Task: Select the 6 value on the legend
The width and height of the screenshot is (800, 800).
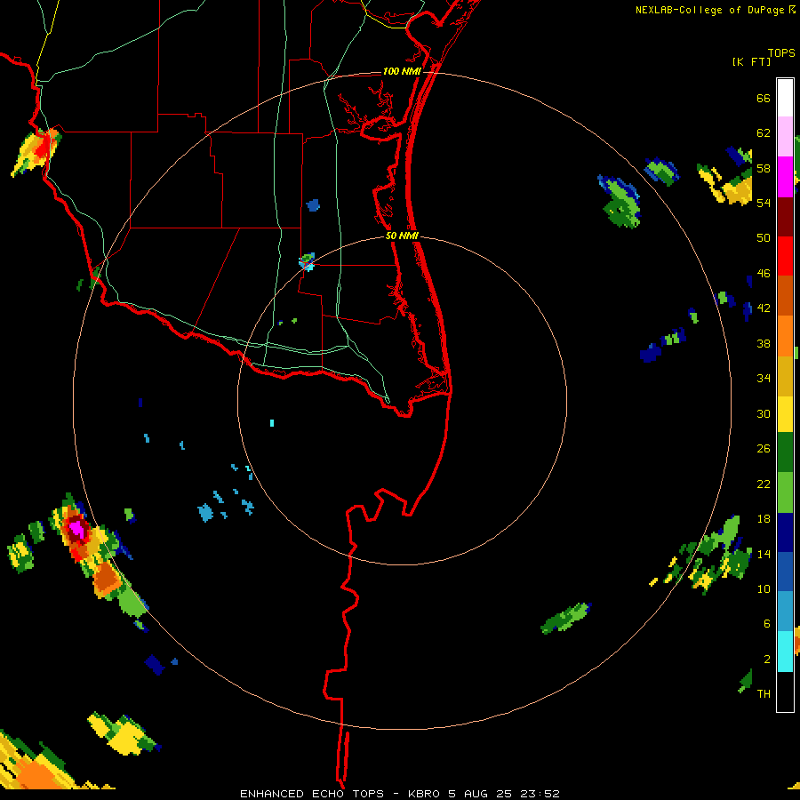Action: point(767,624)
